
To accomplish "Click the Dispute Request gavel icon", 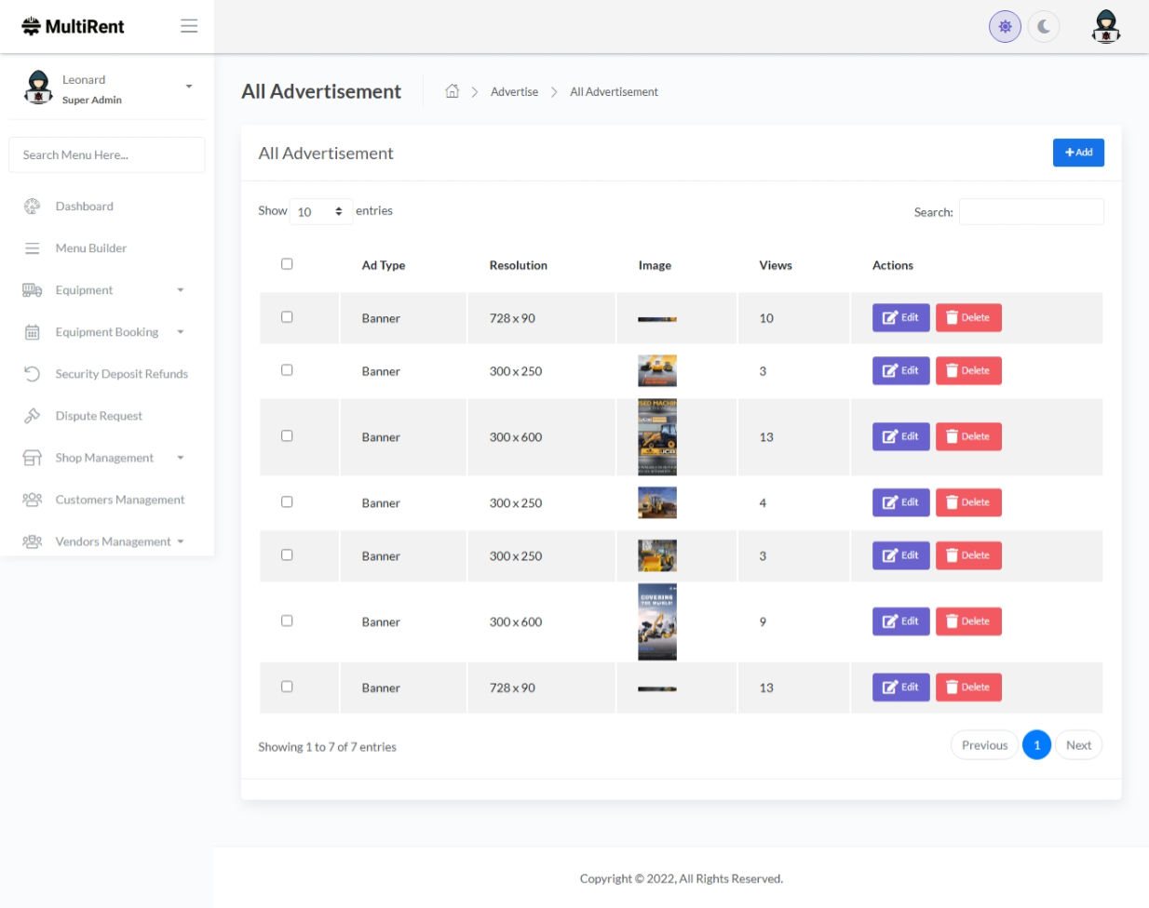I will [33, 416].
